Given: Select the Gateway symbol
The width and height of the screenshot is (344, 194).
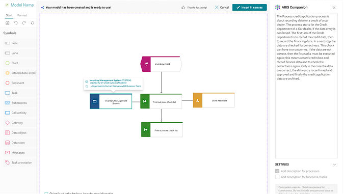Looking at the screenshot, I should [x=20, y=123].
